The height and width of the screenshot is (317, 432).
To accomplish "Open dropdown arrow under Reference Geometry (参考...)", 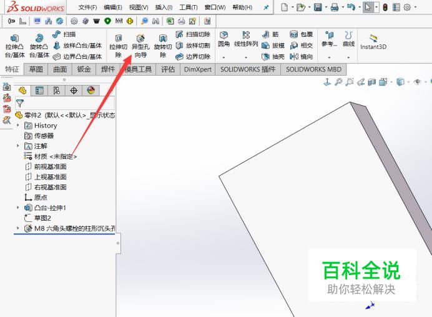I will [x=329, y=58].
